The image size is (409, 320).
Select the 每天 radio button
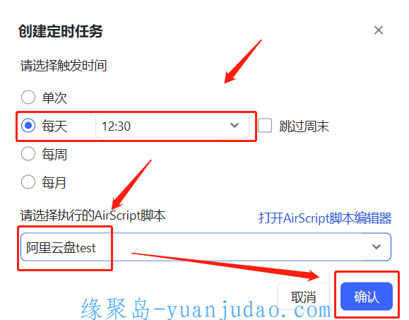(x=28, y=126)
